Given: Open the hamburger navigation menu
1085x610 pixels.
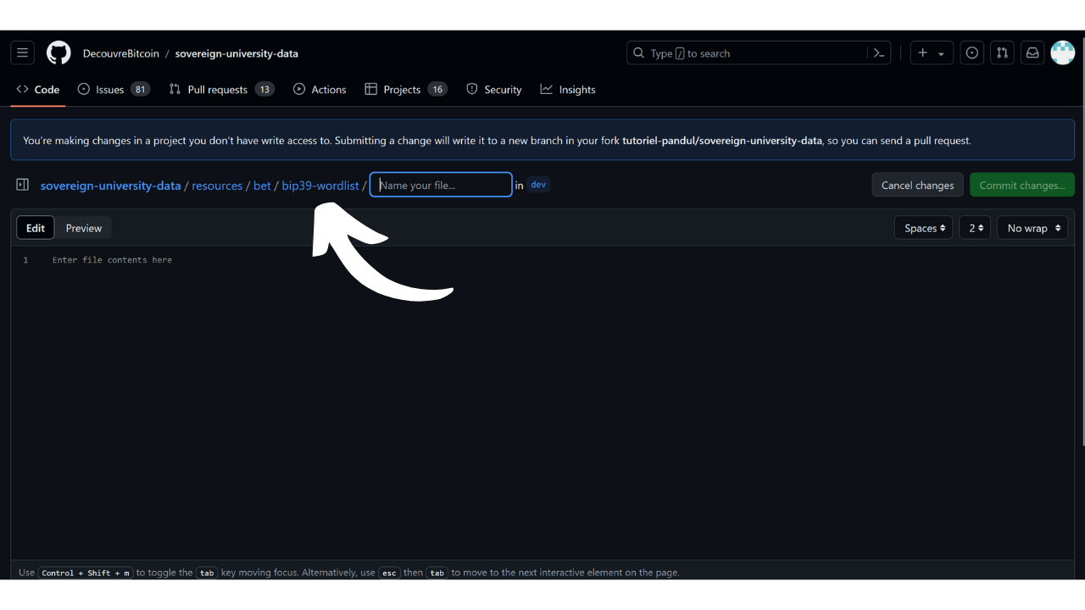Looking at the screenshot, I should (x=23, y=53).
